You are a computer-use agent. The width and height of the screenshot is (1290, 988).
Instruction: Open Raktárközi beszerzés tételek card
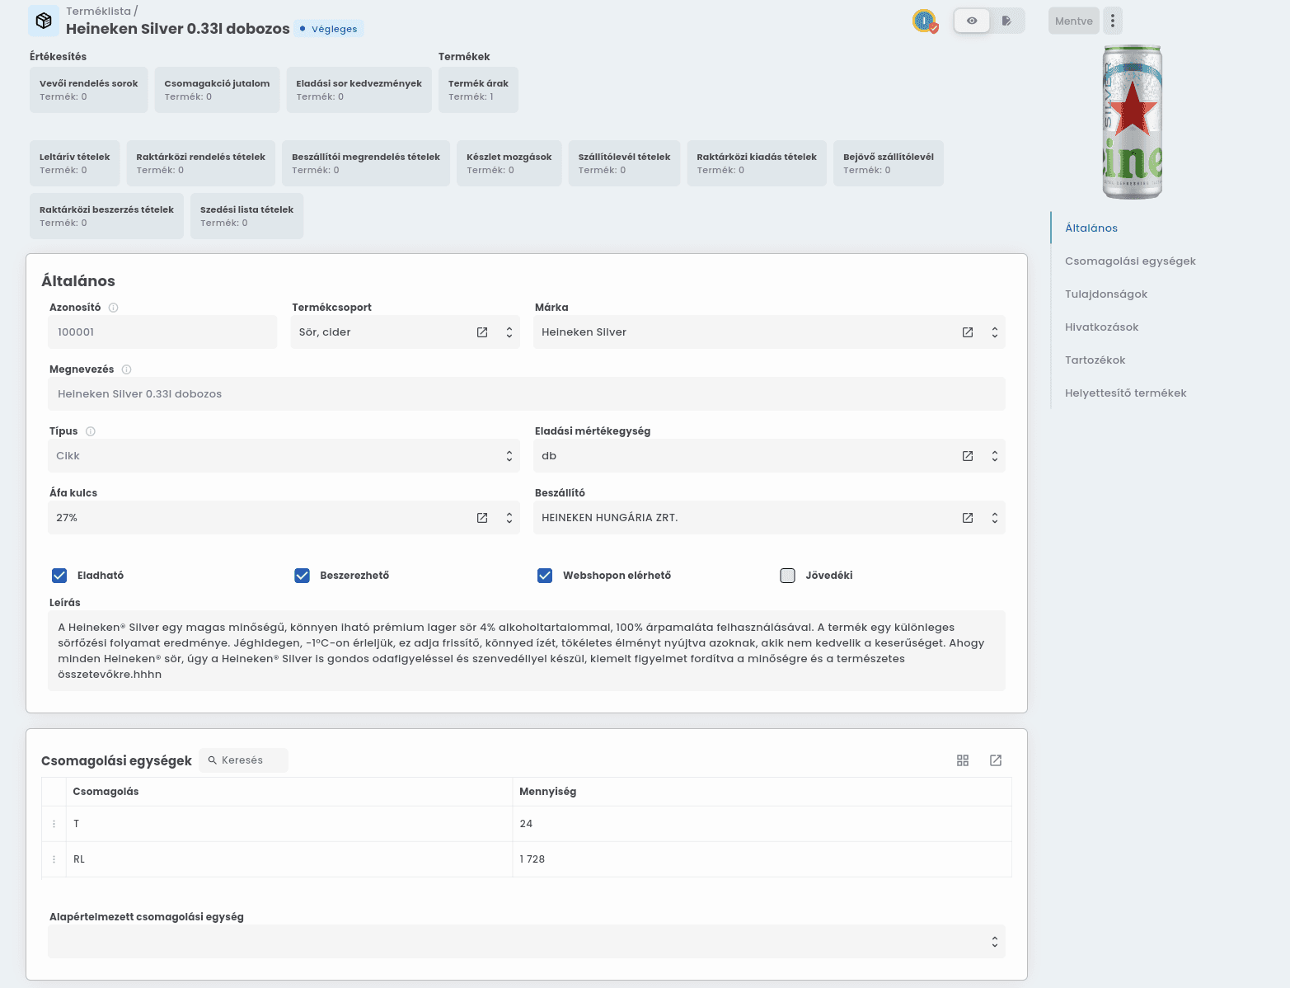106,216
